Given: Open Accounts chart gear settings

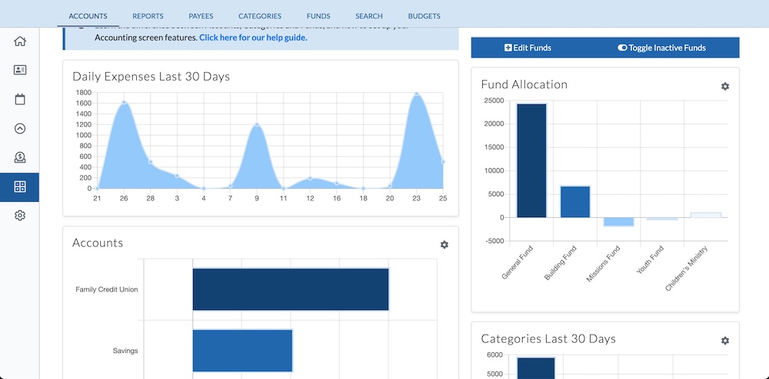Looking at the screenshot, I should (444, 245).
